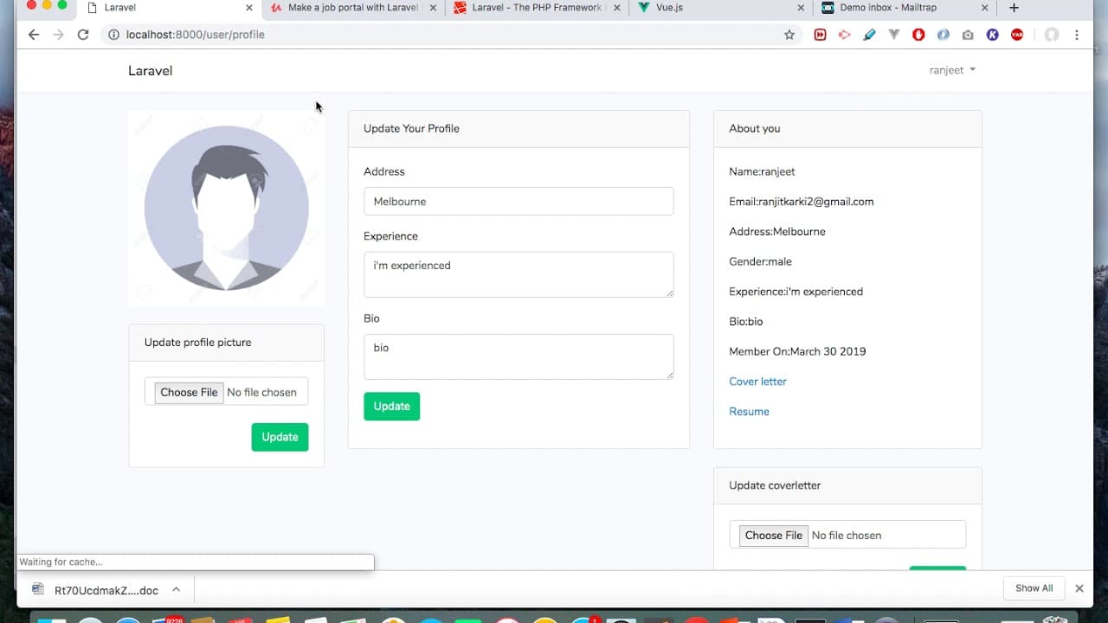Open Chrome's three-dot menu

(1077, 35)
